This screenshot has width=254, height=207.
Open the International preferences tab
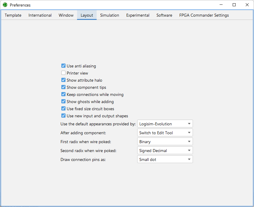coord(40,15)
